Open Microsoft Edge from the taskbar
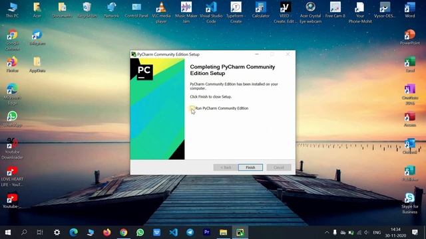This screenshot has height=239, width=426. [x=73, y=232]
